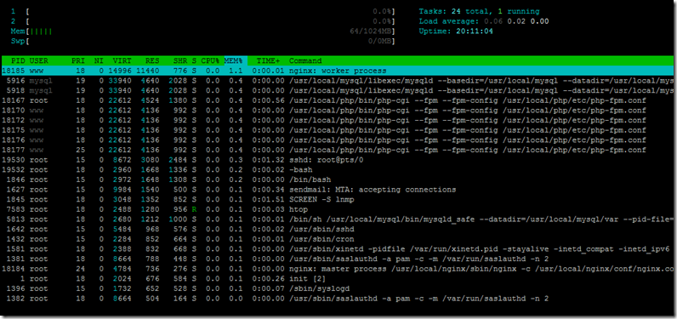This screenshot has width=677, height=319.
Task: Select the /sbin/syslogd process row
Action: pos(338,289)
